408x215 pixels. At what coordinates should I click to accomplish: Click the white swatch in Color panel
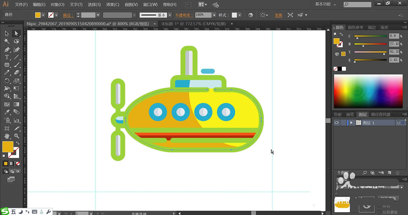[344, 69]
